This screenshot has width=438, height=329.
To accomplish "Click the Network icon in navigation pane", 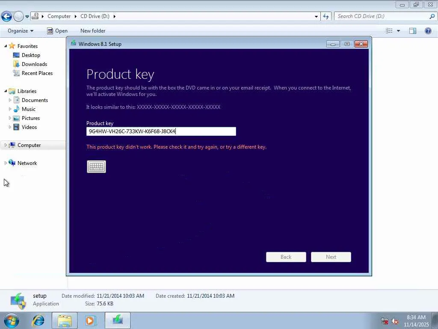I will (x=12, y=163).
